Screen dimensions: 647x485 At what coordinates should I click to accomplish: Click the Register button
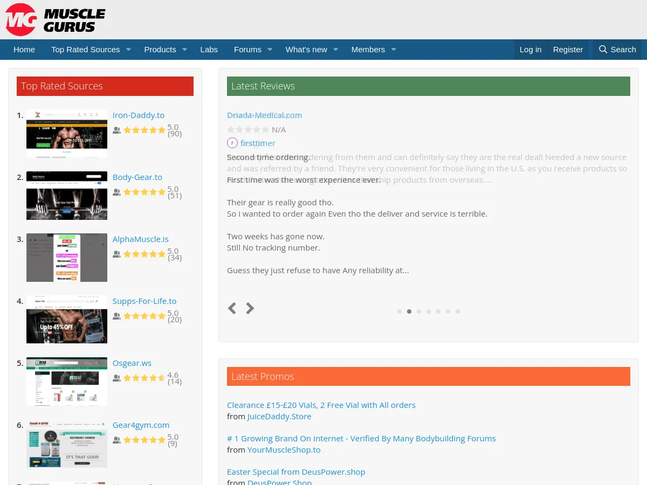click(x=568, y=50)
